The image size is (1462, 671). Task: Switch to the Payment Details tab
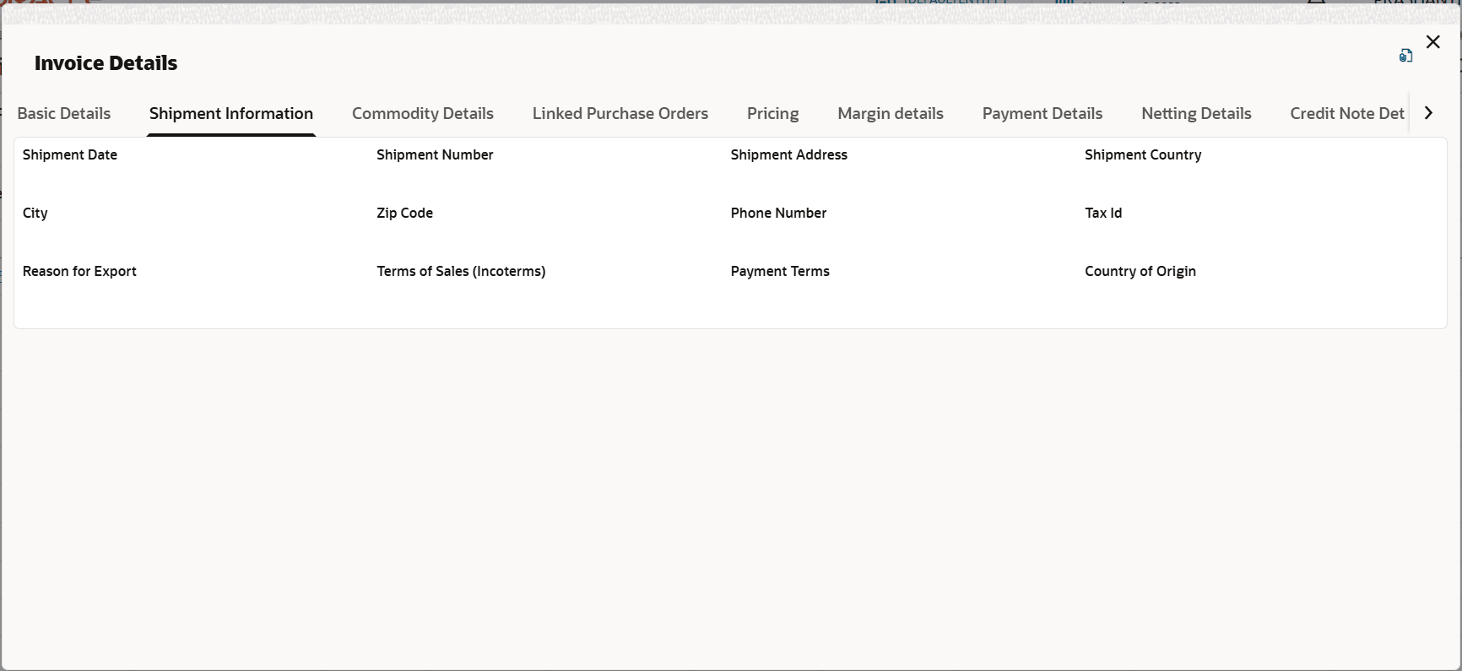pos(1042,113)
